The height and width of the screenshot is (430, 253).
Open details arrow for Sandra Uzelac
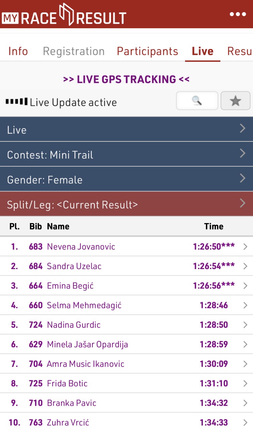245,266
